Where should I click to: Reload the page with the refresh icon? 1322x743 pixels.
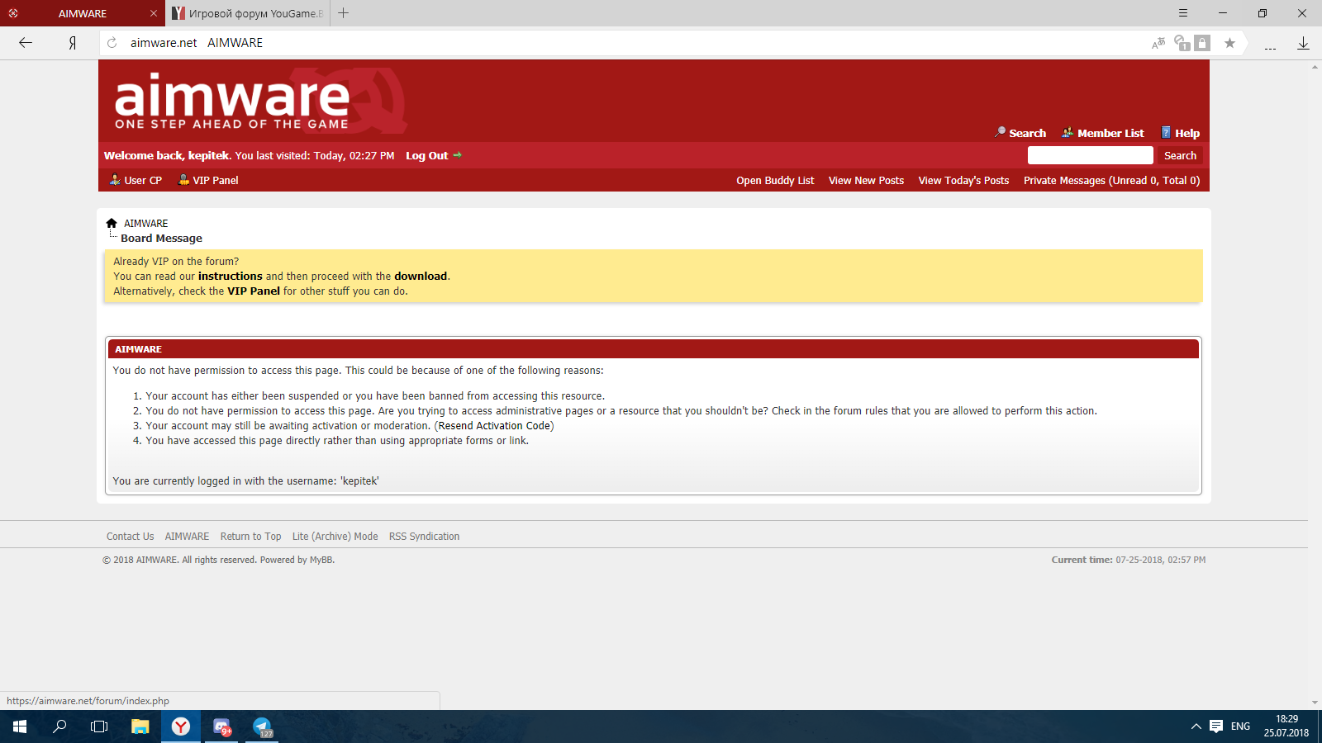[x=112, y=43]
